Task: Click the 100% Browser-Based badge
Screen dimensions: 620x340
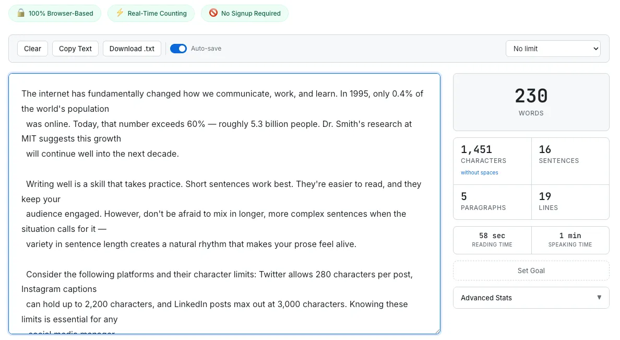Action: click(55, 13)
